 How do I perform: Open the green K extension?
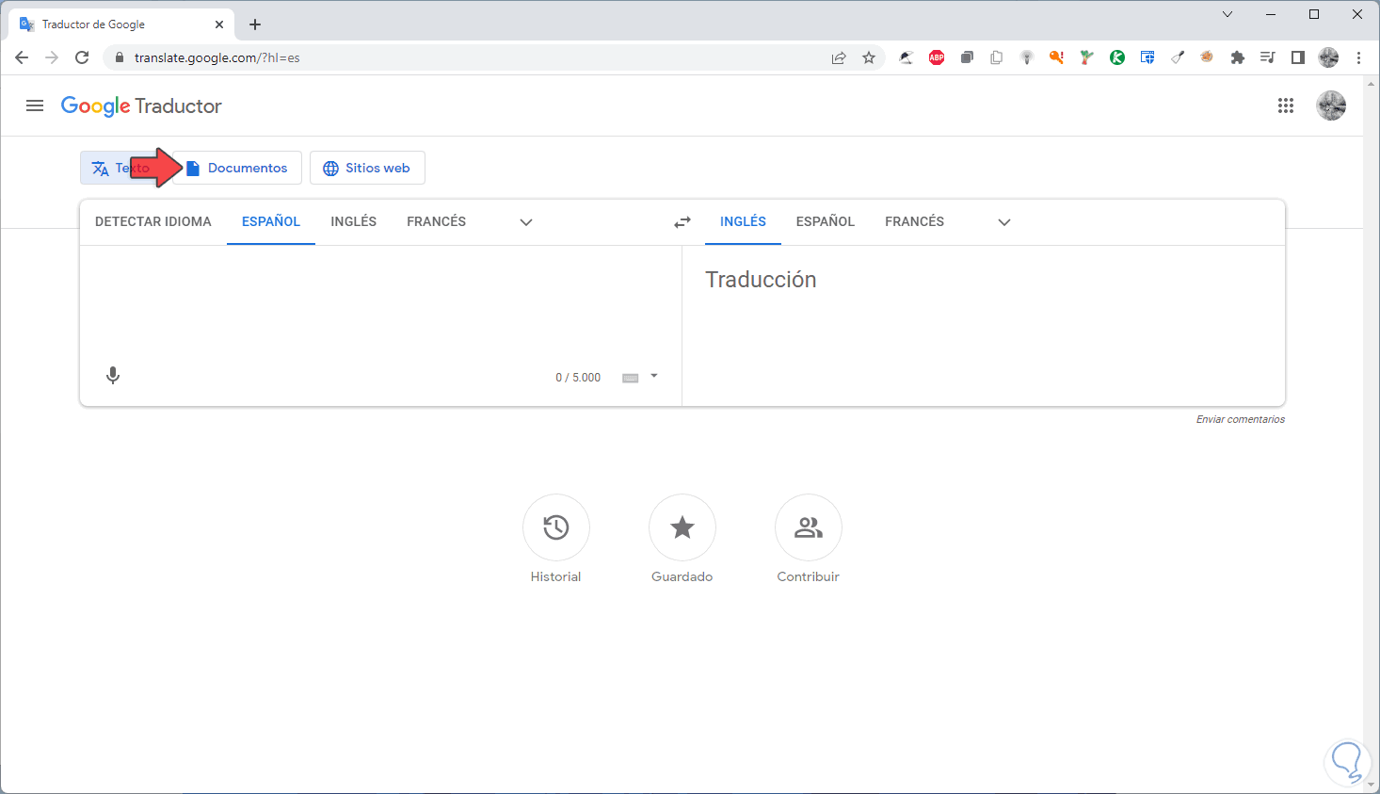[x=1117, y=57]
